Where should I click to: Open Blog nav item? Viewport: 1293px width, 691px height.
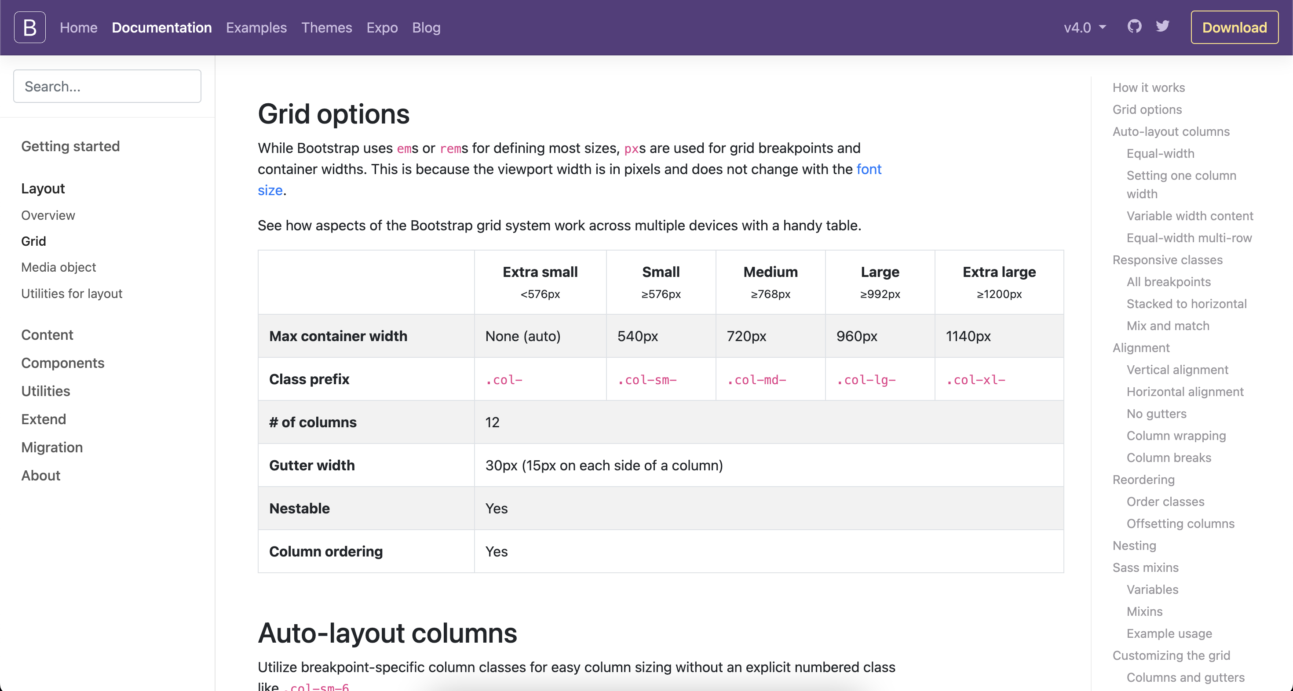click(426, 28)
